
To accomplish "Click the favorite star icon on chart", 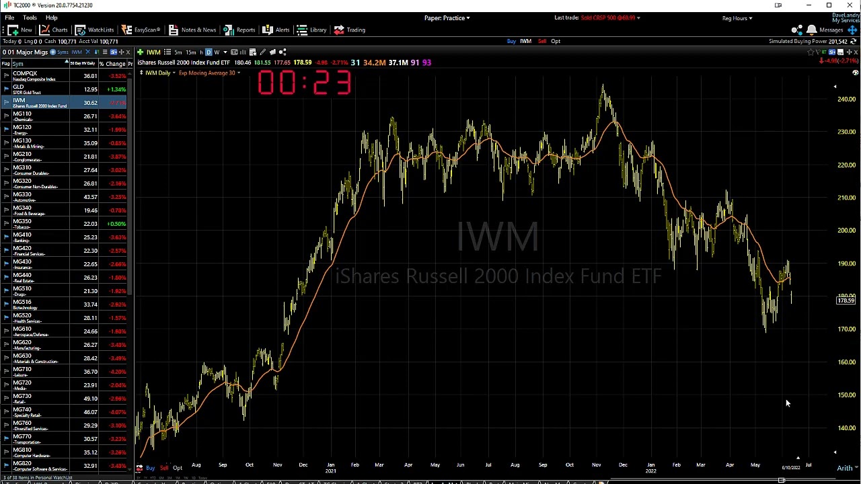I will [811, 52].
